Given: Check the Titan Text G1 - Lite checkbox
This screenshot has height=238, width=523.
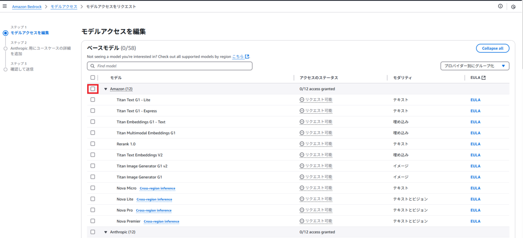Looking at the screenshot, I should (92, 100).
